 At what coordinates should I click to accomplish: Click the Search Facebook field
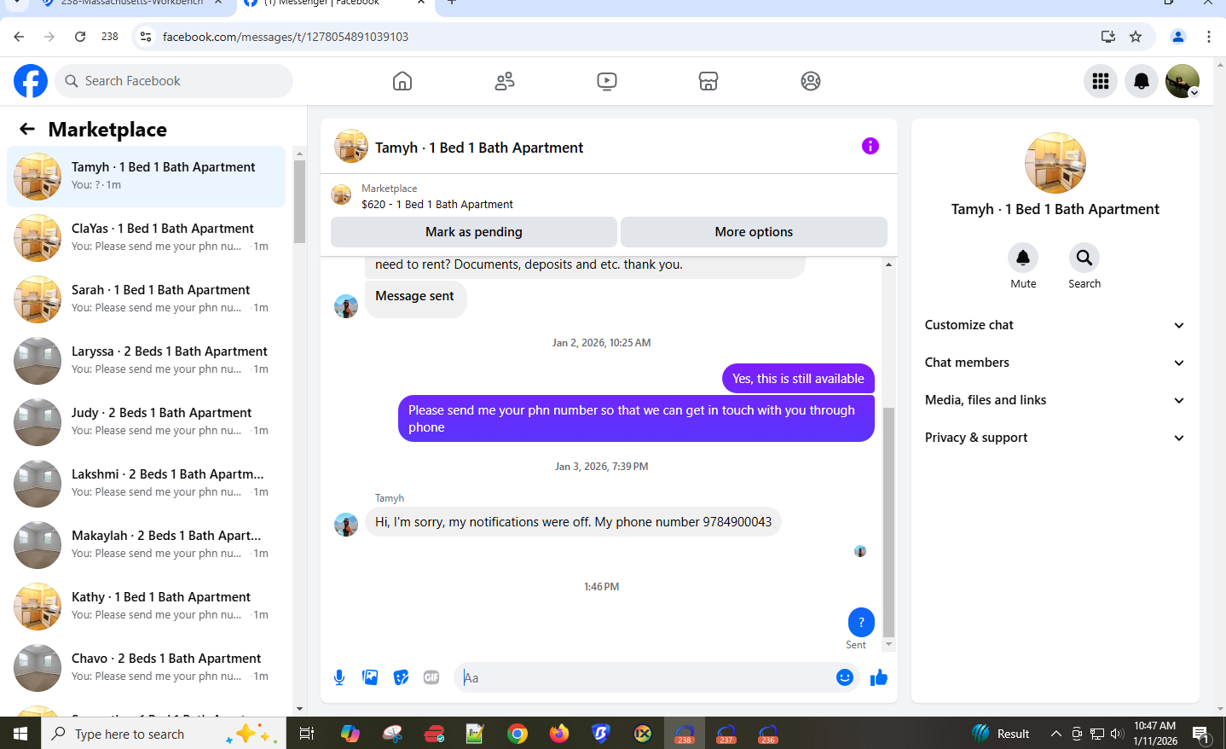(174, 81)
